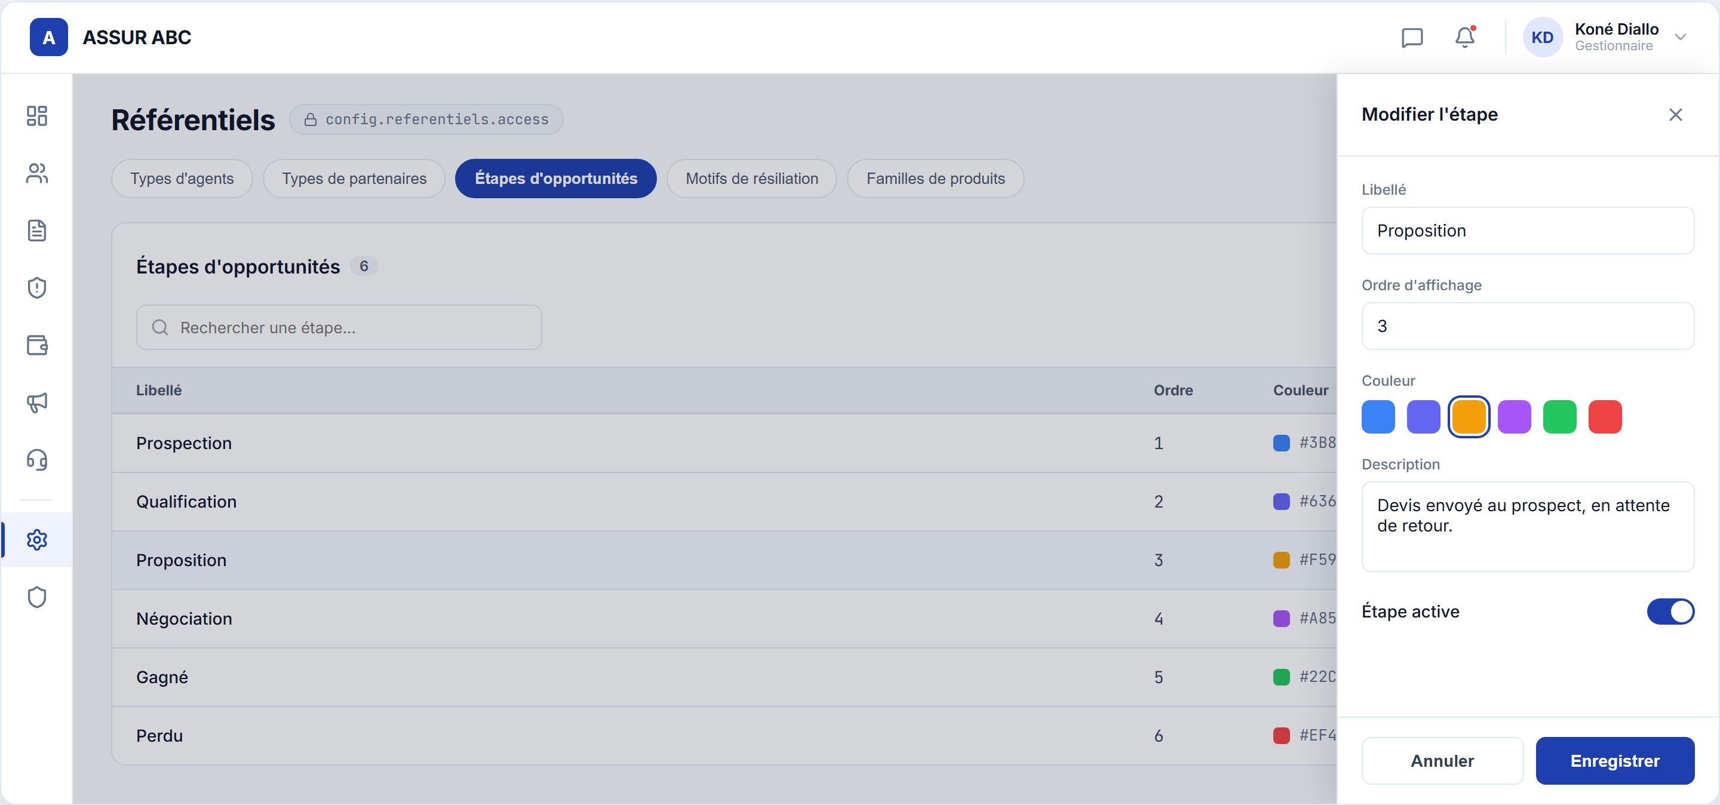The height and width of the screenshot is (805, 1720).
Task: Click the Enregistrer button
Action: [x=1614, y=761]
